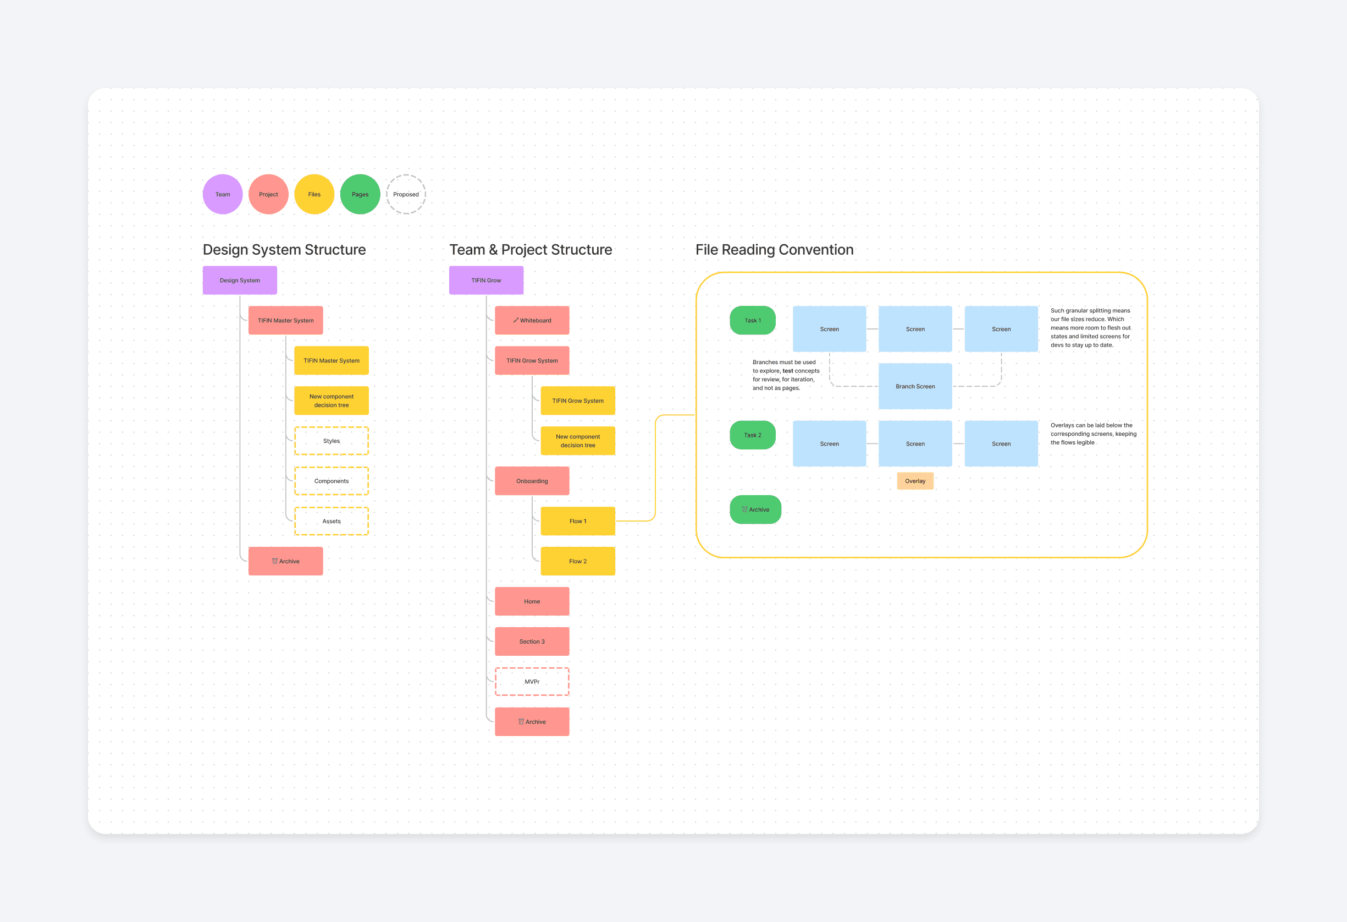The height and width of the screenshot is (922, 1347).
Task: Select the yellow Flow 1 file node
Action: click(577, 521)
